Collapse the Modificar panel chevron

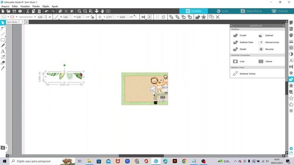point(232,26)
